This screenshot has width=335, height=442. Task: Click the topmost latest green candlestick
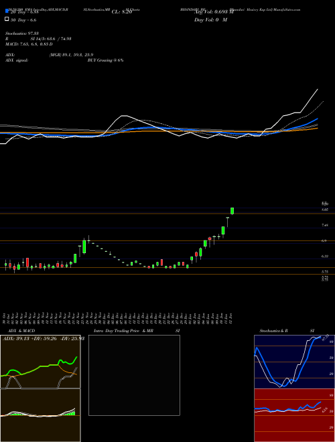point(232,211)
